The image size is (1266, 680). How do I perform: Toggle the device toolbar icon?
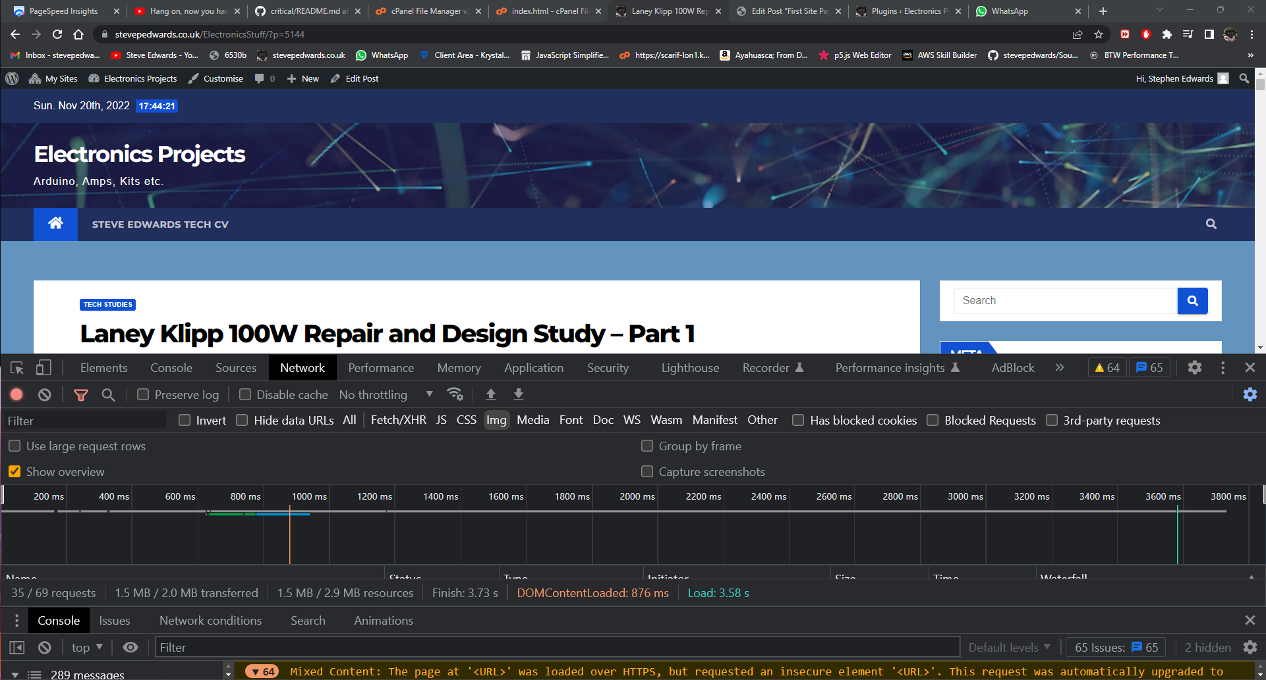click(43, 368)
